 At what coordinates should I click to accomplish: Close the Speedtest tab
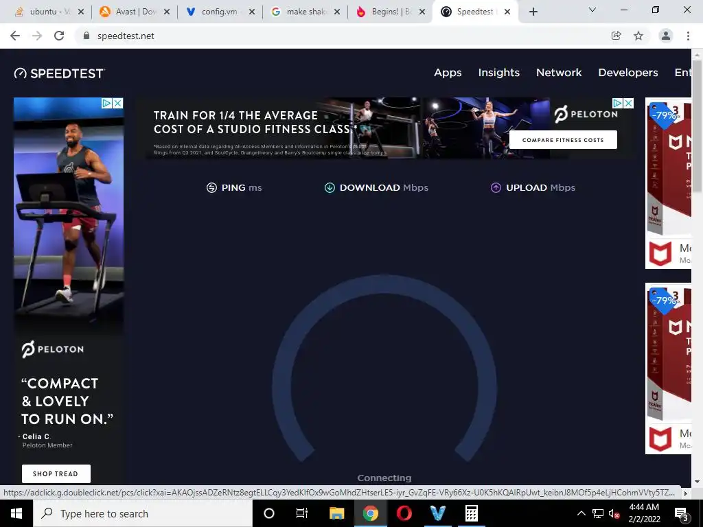tap(507, 12)
